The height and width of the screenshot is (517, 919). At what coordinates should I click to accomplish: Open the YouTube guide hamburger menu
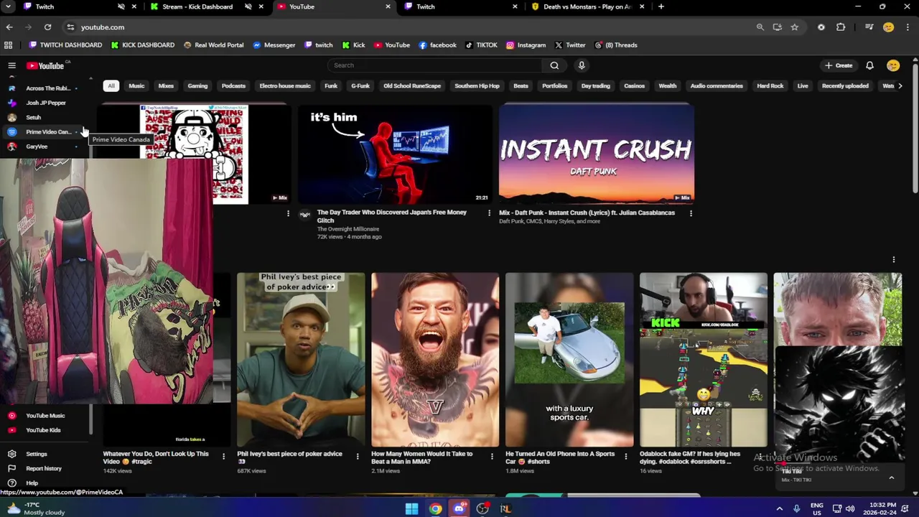click(x=11, y=65)
